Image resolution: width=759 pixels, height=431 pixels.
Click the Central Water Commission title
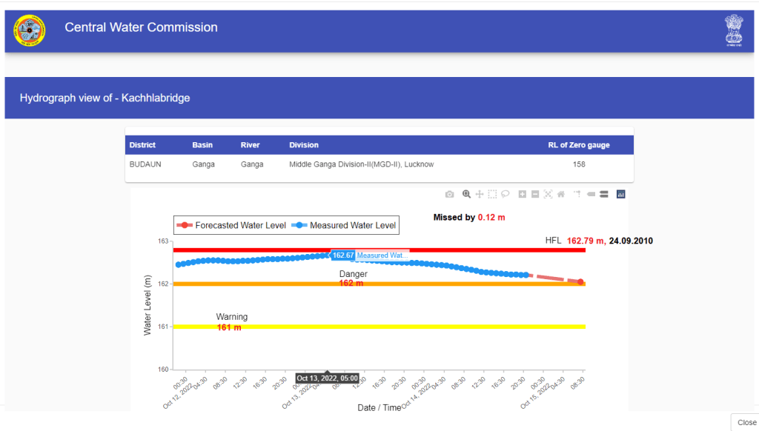pos(141,27)
